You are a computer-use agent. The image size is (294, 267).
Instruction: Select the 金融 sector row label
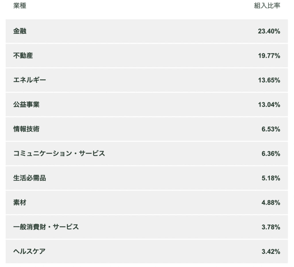point(20,31)
